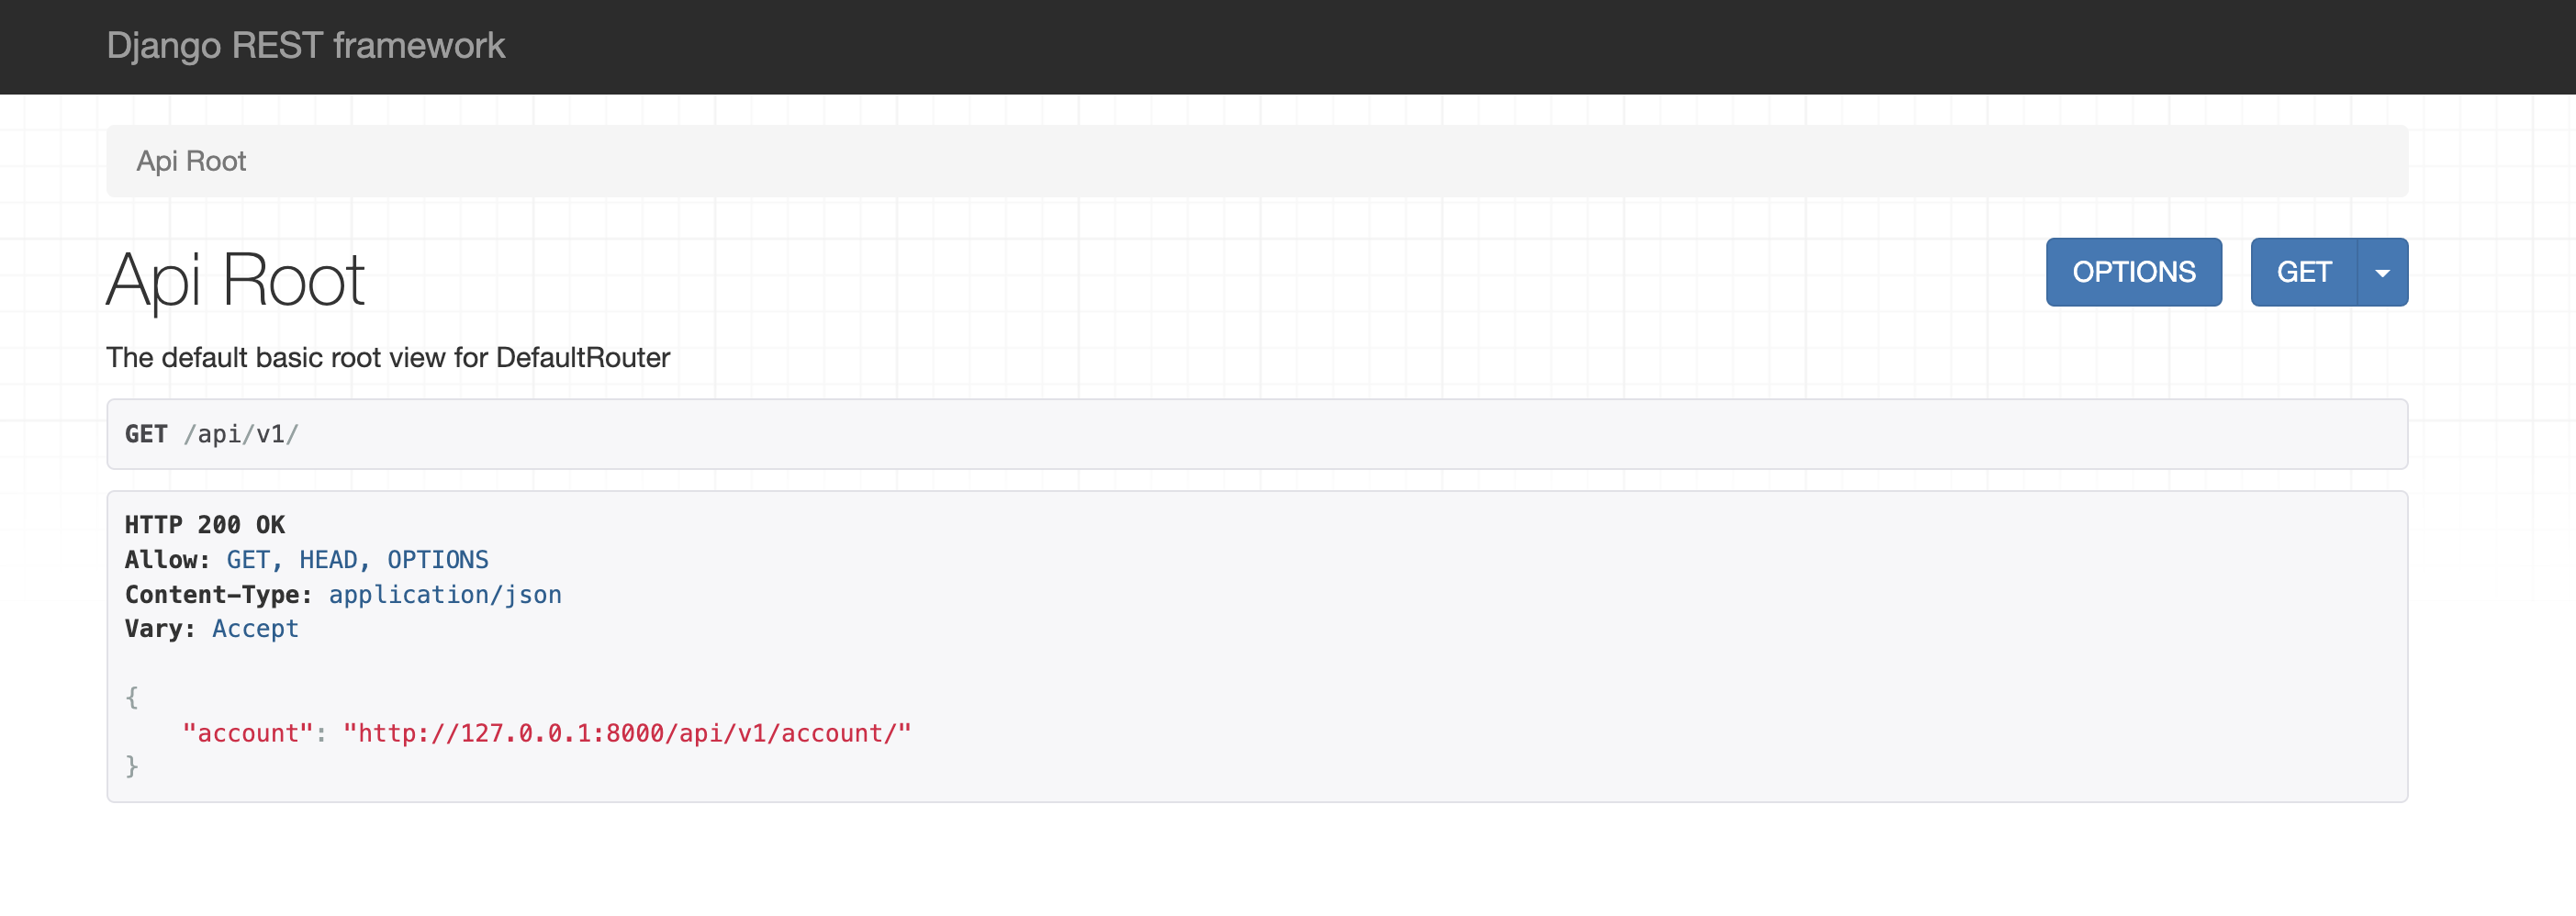Follow the account endpoint hyperlink
The width and height of the screenshot is (2576, 916).
tap(627, 732)
